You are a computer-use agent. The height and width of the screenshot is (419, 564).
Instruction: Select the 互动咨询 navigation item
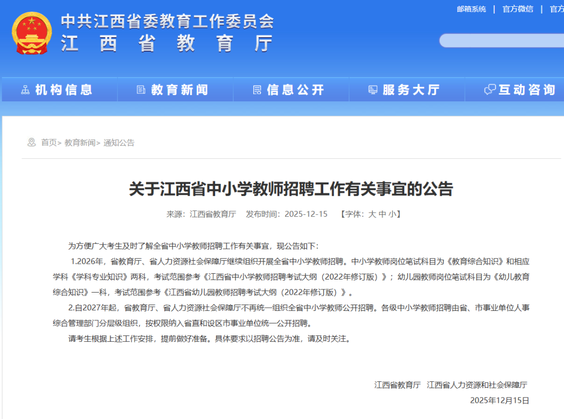526,90
